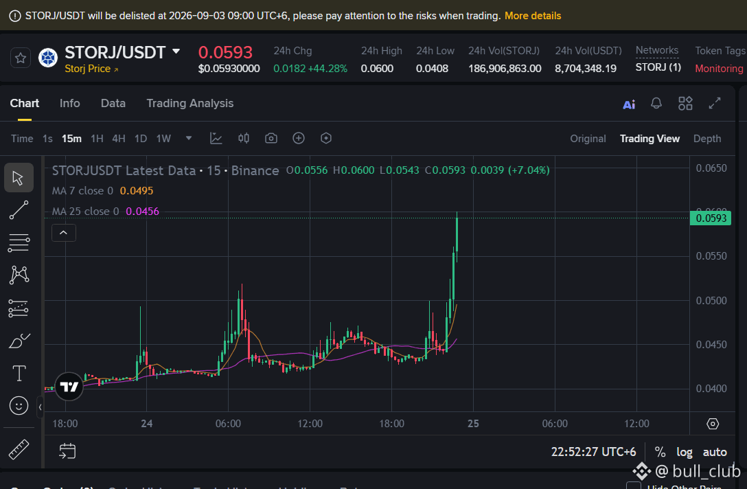Collapse drawing toolbar side arrow
Viewport: 747px width, 489px height.
pos(40,407)
